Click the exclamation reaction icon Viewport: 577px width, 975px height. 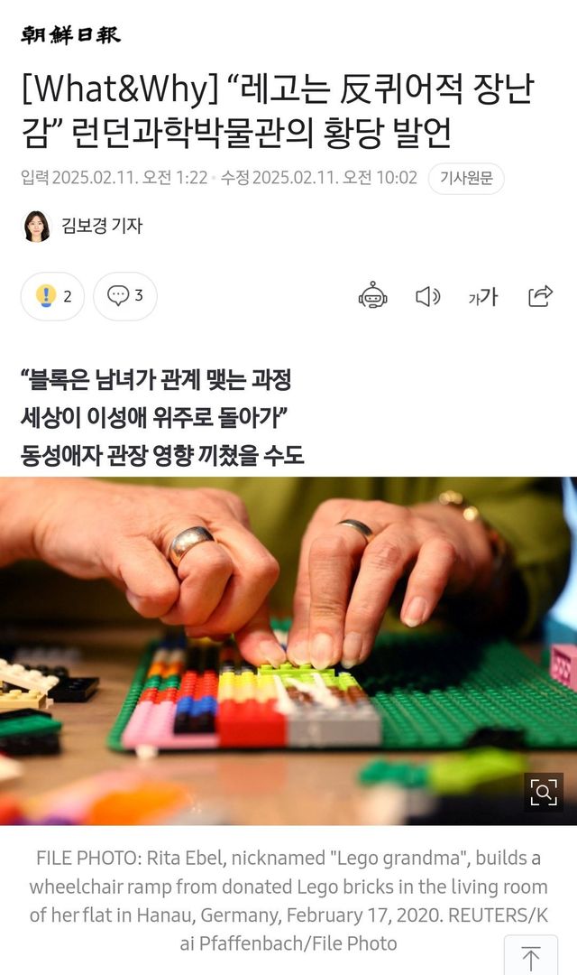(46, 295)
